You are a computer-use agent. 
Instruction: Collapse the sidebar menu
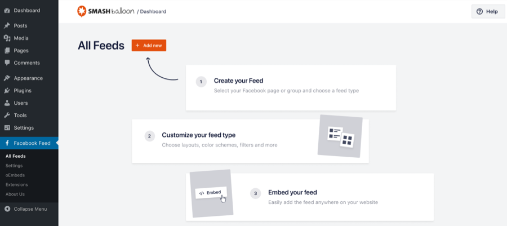click(25, 209)
